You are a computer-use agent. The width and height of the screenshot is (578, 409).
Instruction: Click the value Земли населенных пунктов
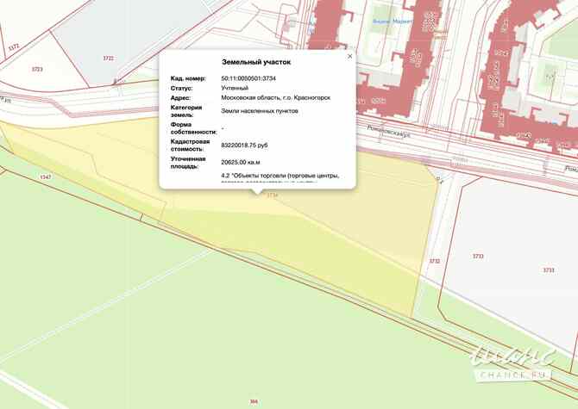260,111
